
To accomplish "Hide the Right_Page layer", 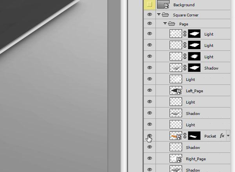I will click(x=150, y=158).
